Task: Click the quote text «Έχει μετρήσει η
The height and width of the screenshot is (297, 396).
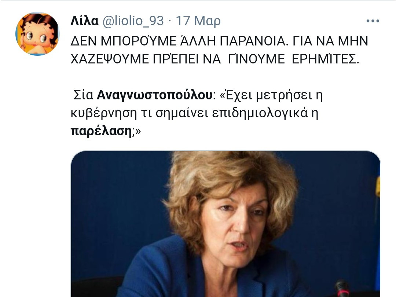Action: tap(271, 95)
